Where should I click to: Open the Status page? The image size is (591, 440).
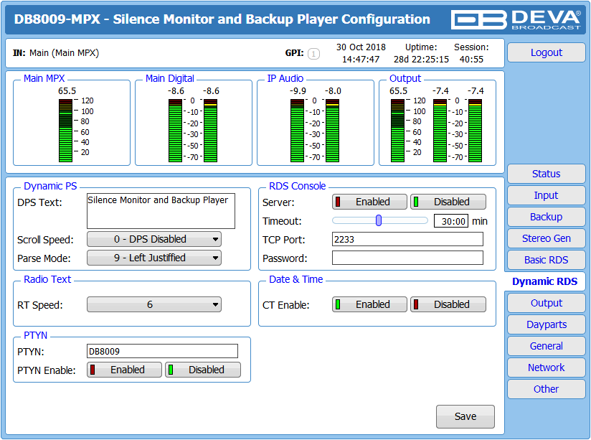(546, 174)
